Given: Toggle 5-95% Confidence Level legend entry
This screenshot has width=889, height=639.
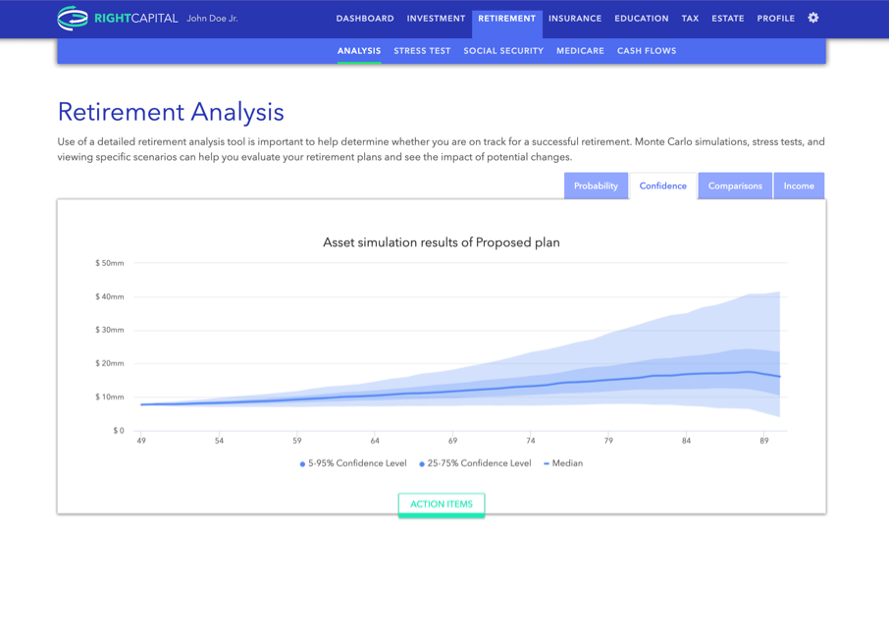Looking at the screenshot, I should tap(353, 463).
